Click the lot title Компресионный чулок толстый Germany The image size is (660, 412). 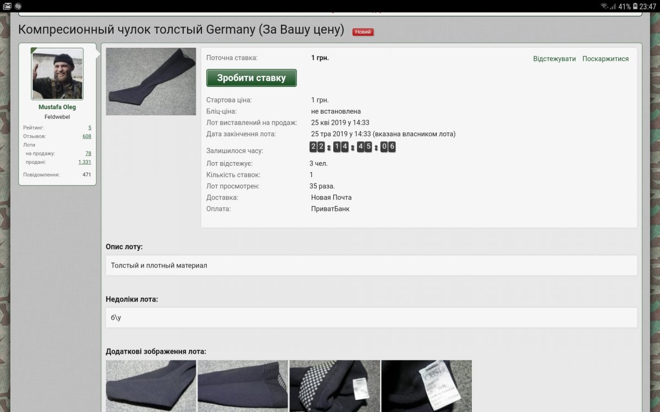[181, 30]
